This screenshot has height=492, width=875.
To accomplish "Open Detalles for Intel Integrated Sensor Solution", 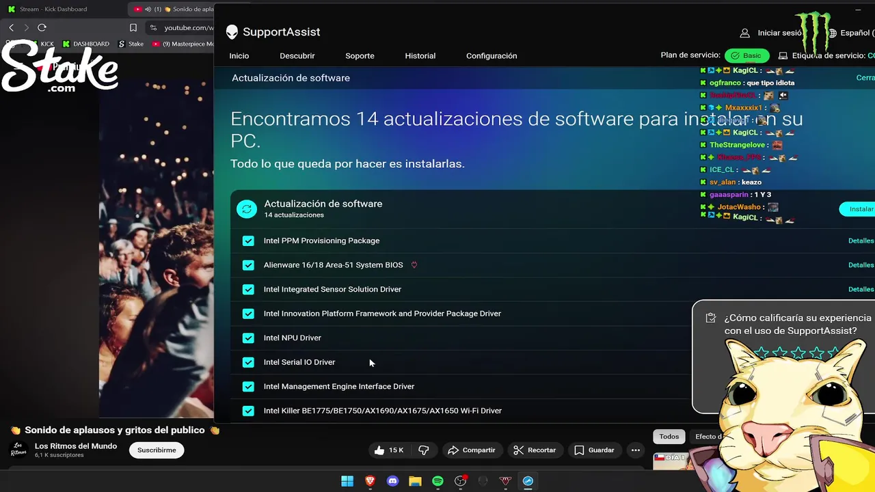I will pyautogui.click(x=861, y=289).
